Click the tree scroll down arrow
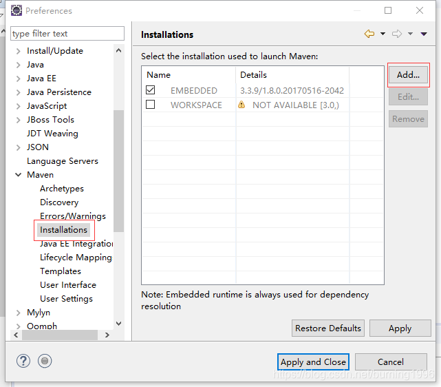The width and height of the screenshot is (441, 387). 119,324
